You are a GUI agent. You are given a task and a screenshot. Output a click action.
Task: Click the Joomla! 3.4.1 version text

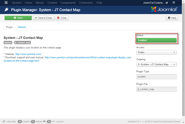coord(134,122)
